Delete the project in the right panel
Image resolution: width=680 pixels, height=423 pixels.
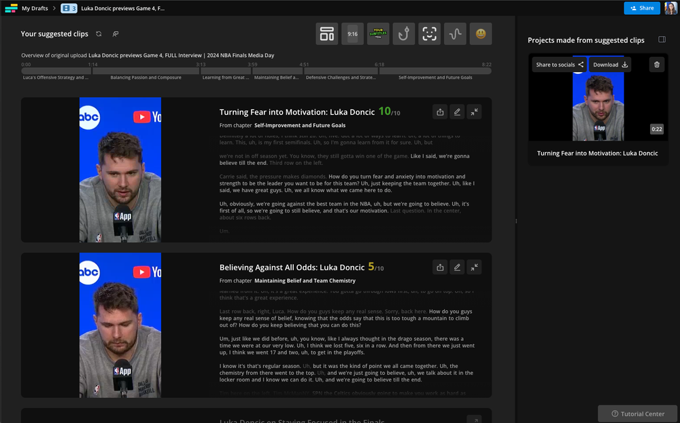point(656,65)
